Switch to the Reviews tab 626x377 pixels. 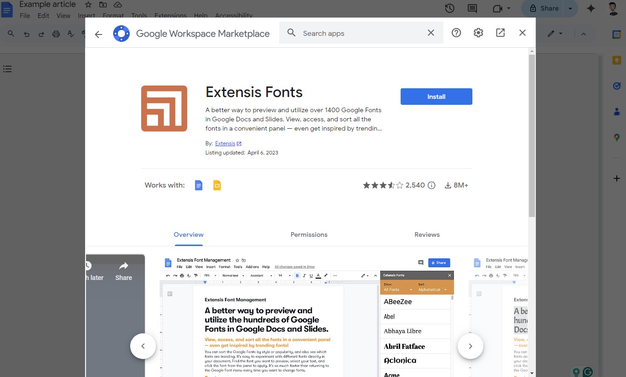click(x=427, y=234)
